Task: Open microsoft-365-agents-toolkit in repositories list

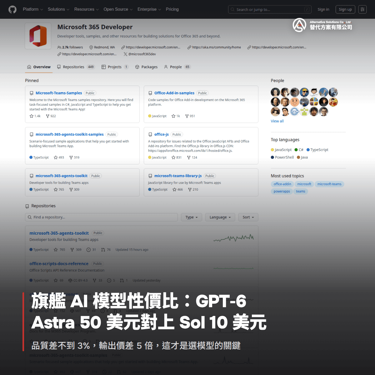Action: pyautogui.click(x=59, y=233)
